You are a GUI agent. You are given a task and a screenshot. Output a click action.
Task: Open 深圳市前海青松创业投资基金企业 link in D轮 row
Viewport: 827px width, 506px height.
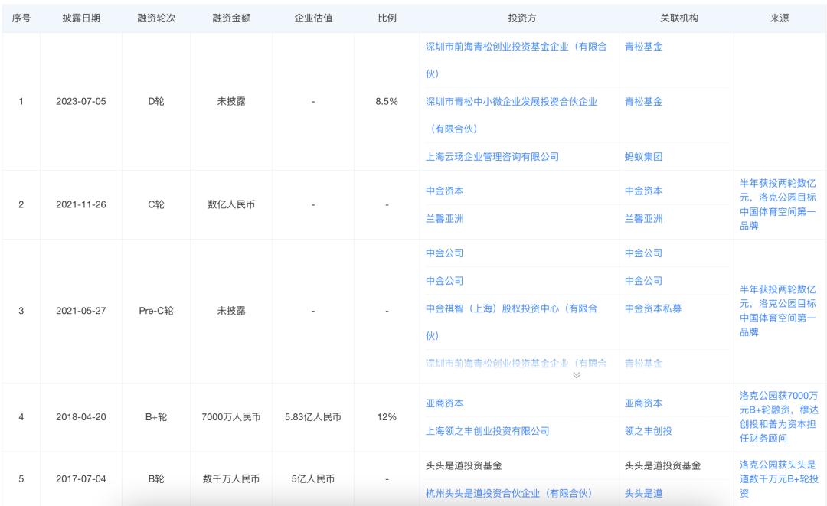(515, 47)
